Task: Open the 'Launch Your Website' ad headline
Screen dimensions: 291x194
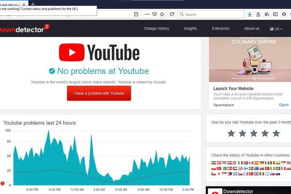Action: (233, 89)
